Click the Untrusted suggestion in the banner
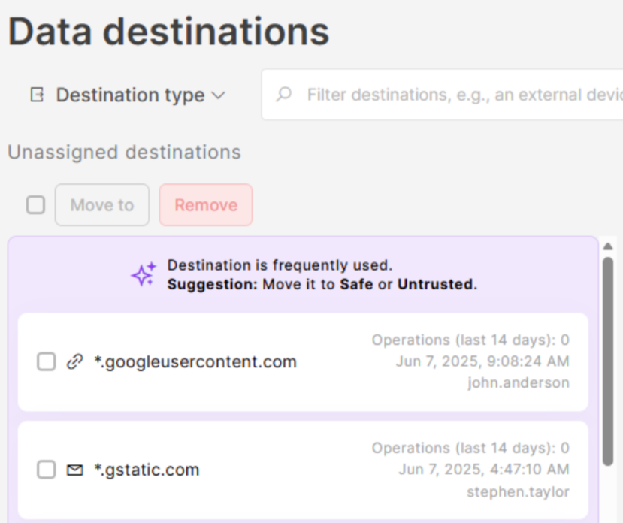Image resolution: width=623 pixels, height=523 pixels. pos(435,285)
